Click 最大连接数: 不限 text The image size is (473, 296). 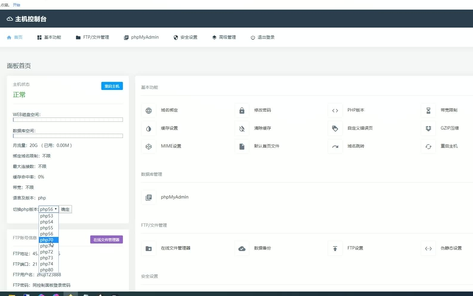coord(30,166)
